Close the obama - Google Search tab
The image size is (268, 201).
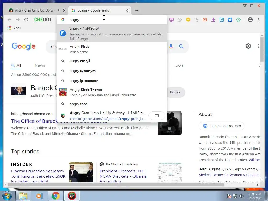click(x=127, y=10)
